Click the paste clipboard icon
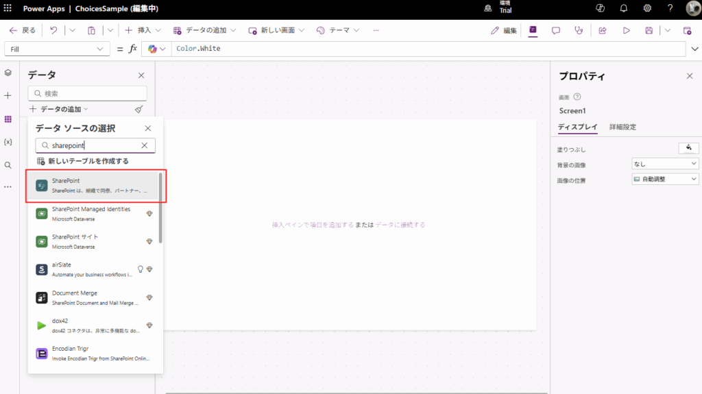Screen dimensions: 702x394 [x=91, y=30]
